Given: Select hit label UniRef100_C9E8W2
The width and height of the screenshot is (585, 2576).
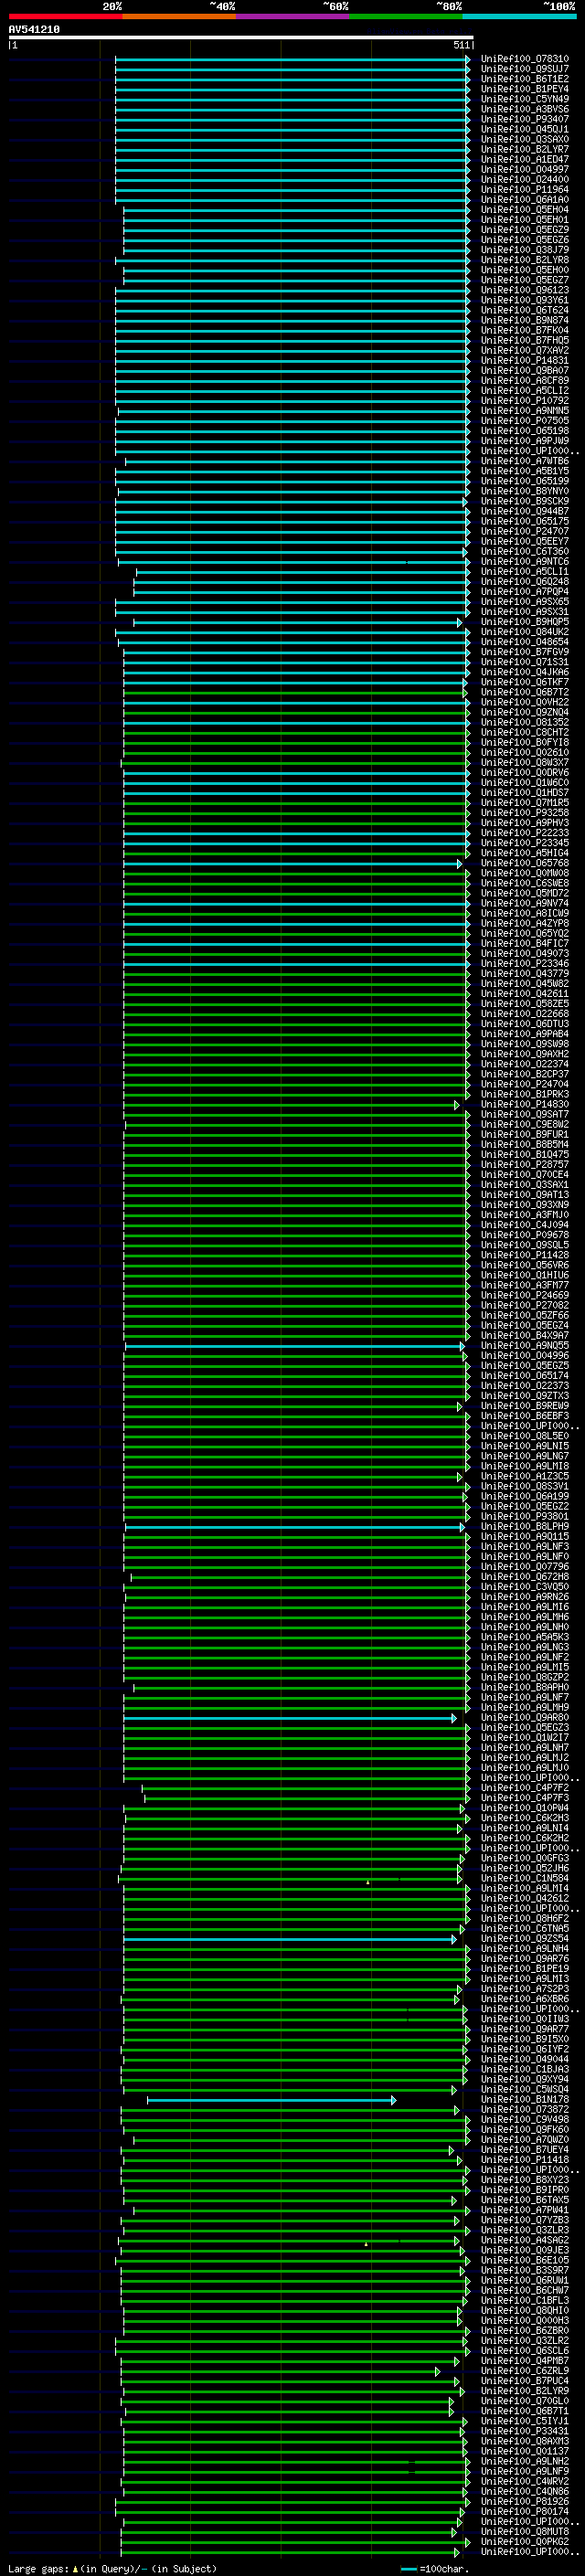Looking at the screenshot, I should click(525, 1124).
